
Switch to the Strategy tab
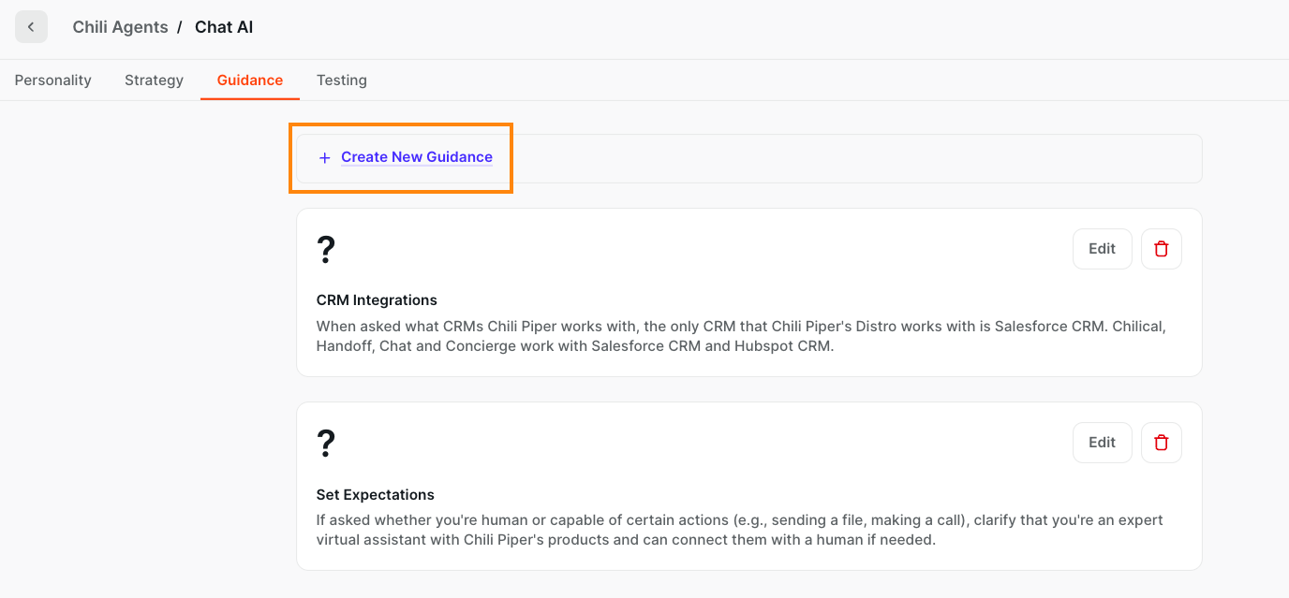tap(154, 80)
